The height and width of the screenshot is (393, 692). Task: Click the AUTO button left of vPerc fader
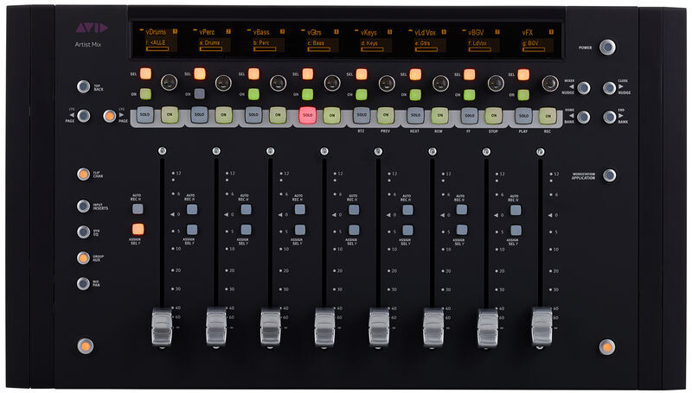click(x=191, y=209)
